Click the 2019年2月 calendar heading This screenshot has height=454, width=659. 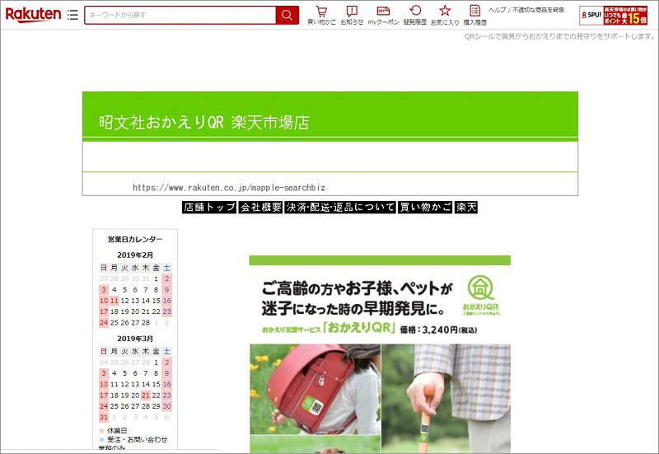(x=135, y=255)
